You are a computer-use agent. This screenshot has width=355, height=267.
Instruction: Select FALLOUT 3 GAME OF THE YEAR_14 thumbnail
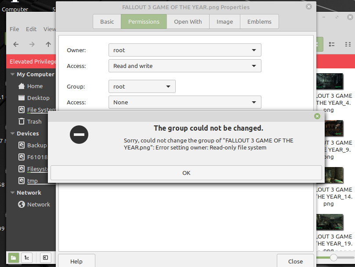click(334, 175)
